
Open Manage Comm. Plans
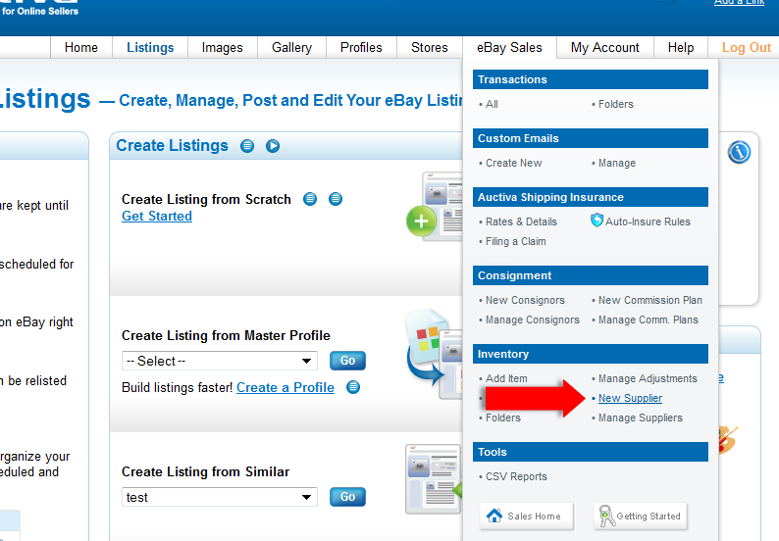[x=649, y=320]
